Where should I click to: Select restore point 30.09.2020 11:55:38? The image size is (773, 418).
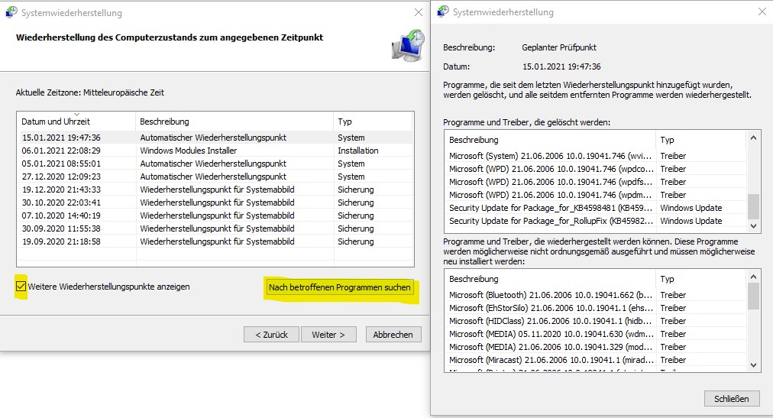pos(215,228)
